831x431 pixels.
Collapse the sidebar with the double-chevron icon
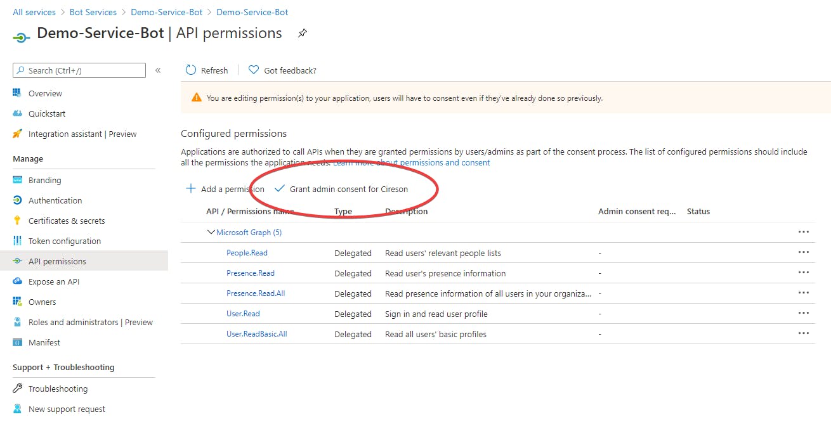pos(158,70)
